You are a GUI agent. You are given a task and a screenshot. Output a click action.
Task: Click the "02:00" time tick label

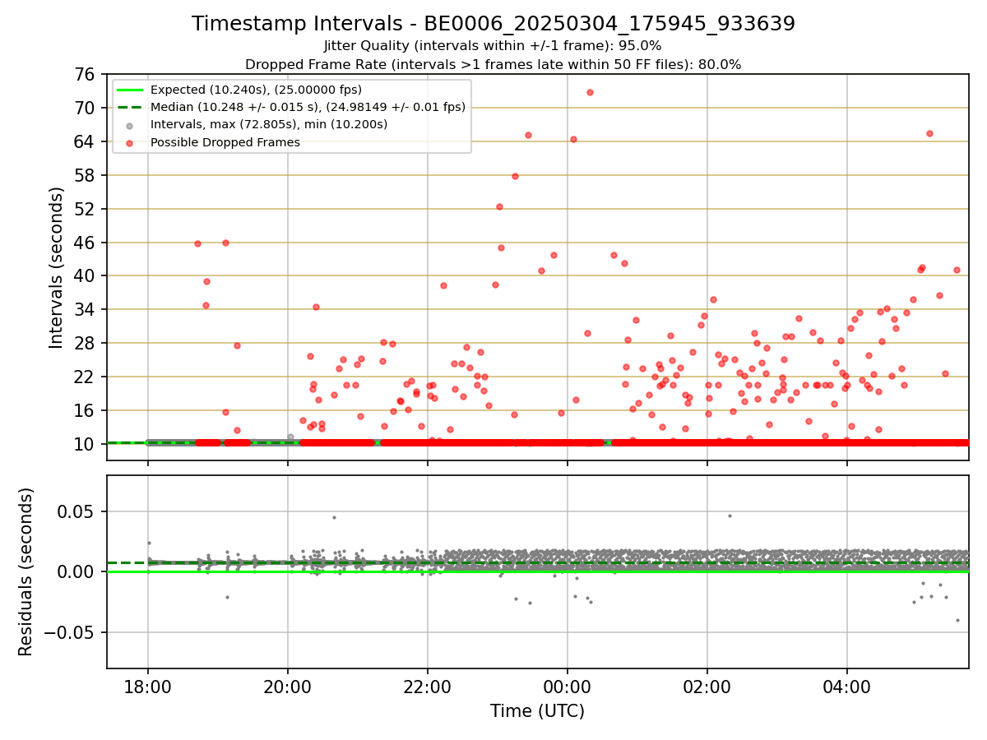point(707,687)
